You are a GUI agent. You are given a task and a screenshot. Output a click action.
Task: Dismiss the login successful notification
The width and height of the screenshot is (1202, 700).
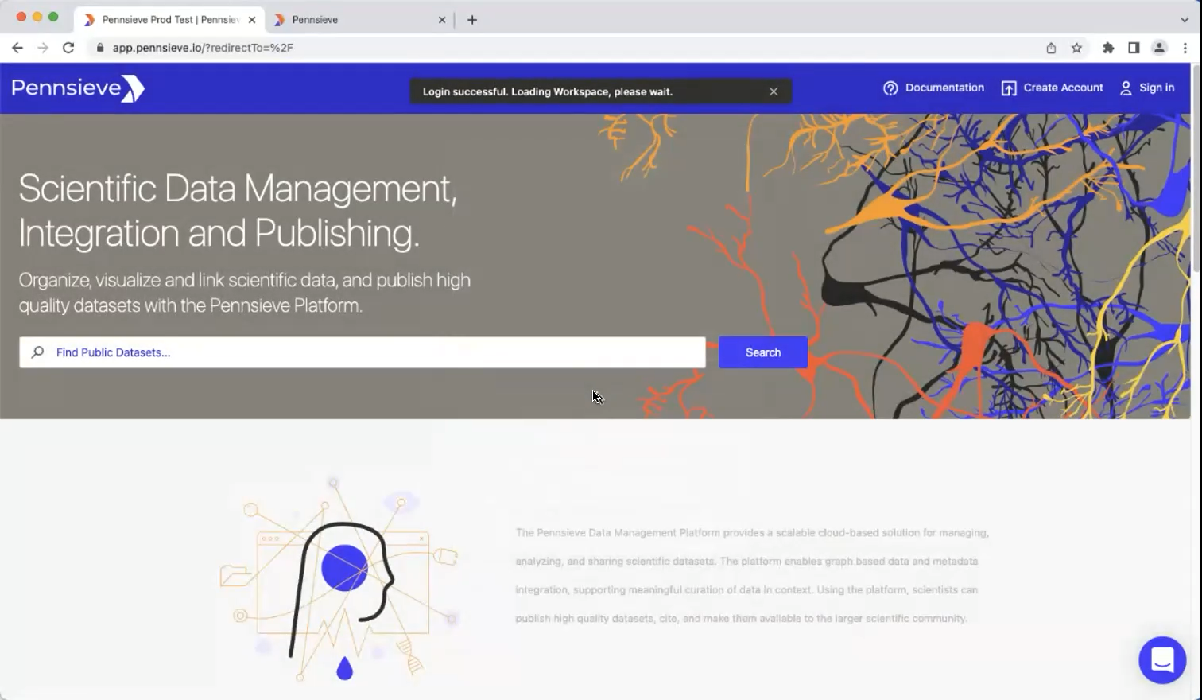point(774,91)
